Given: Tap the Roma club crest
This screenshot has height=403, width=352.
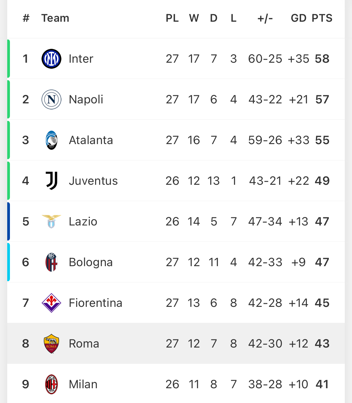Looking at the screenshot, I should pos(51,344).
